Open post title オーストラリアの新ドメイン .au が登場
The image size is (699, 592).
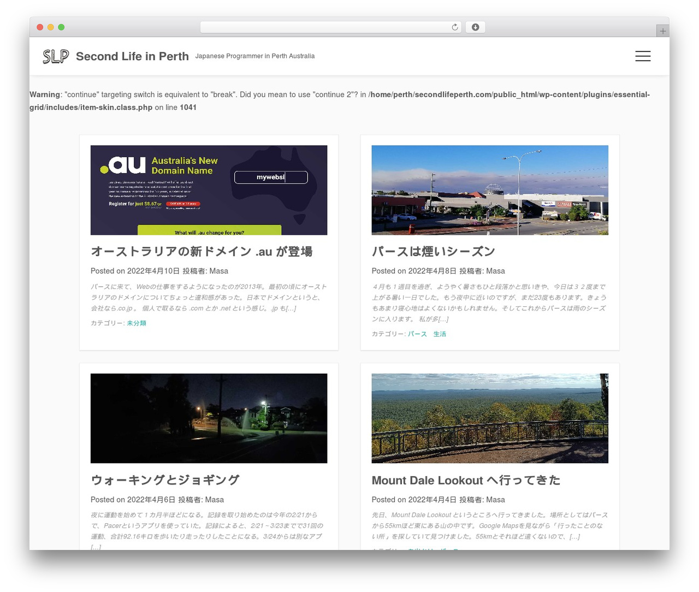(x=202, y=252)
